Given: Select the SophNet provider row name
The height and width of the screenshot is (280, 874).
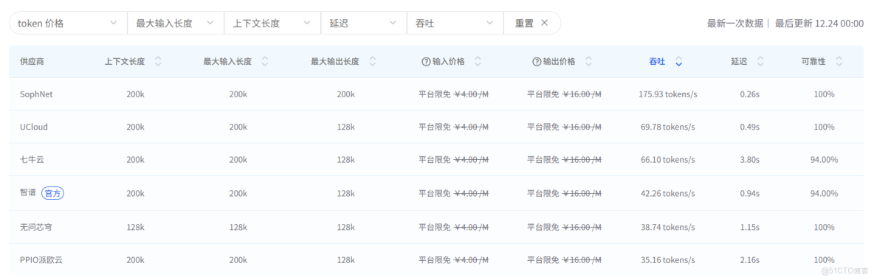Looking at the screenshot, I should [x=36, y=94].
